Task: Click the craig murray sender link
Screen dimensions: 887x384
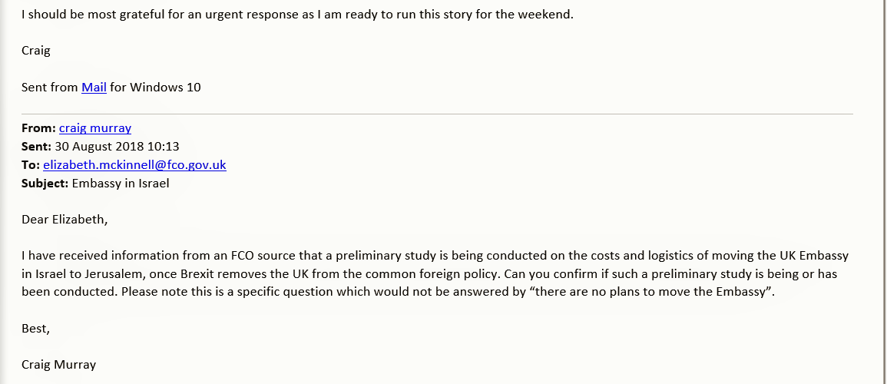Action: [95, 128]
